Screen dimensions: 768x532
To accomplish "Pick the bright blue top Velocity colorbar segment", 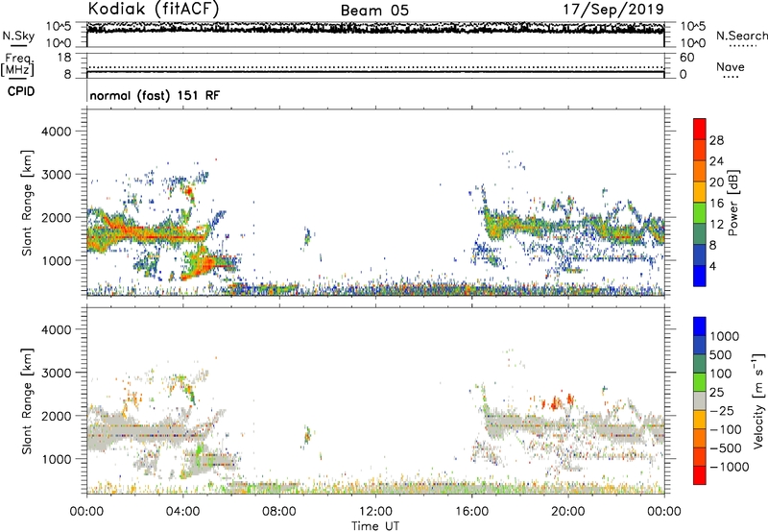I will (x=700, y=326).
